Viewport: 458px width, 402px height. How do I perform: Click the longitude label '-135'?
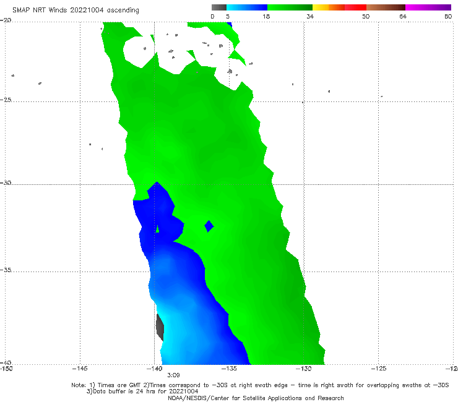pyautogui.click(x=229, y=369)
